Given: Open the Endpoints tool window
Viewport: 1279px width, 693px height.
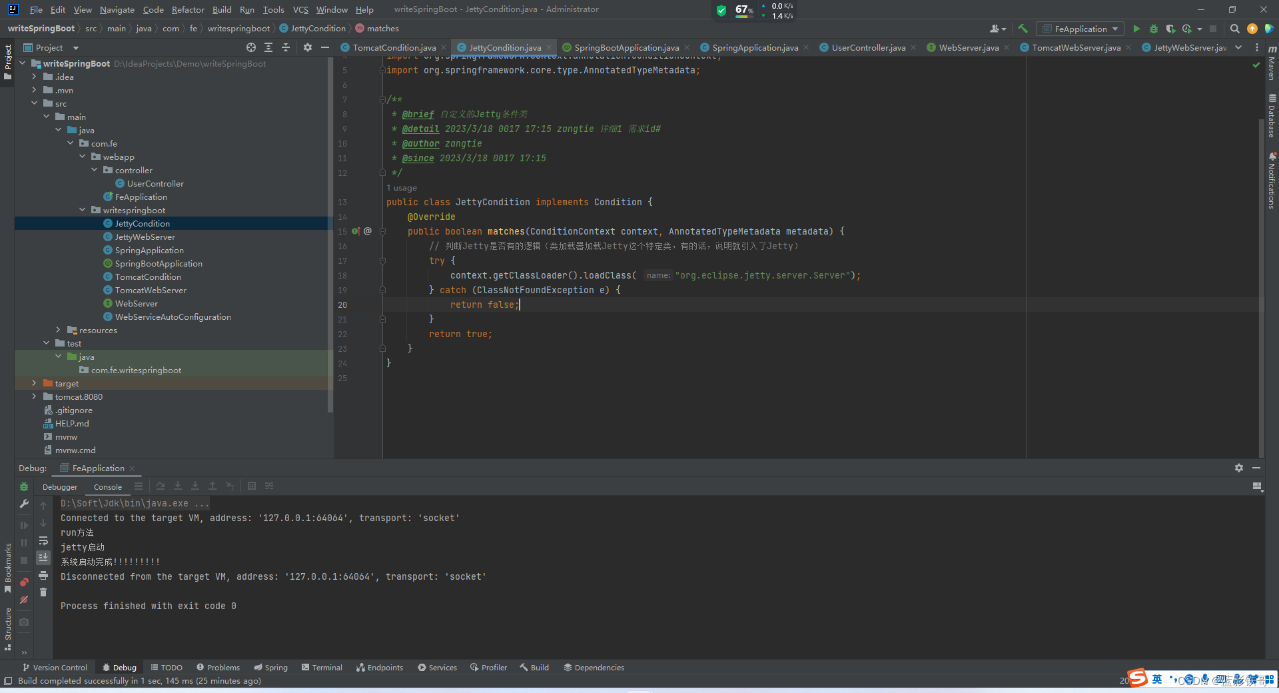Looking at the screenshot, I should (x=380, y=667).
